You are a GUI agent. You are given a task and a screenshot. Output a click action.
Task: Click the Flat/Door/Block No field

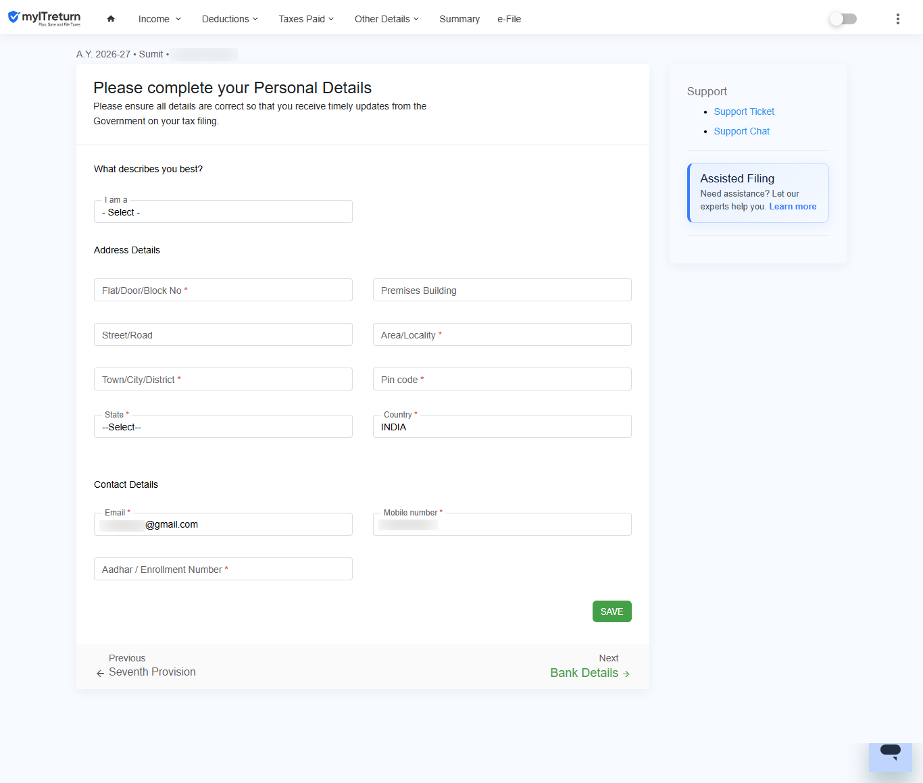223,290
